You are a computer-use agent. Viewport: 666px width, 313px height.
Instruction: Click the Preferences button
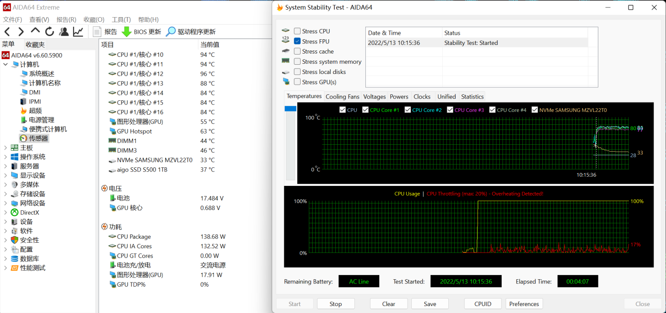[x=524, y=304]
